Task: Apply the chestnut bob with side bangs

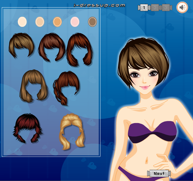Action: click(52, 47)
